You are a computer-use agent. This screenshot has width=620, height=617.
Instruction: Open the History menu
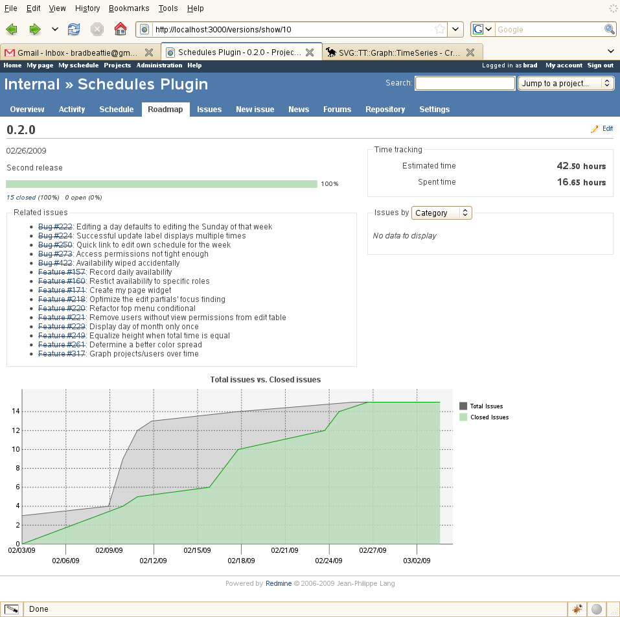(x=87, y=8)
